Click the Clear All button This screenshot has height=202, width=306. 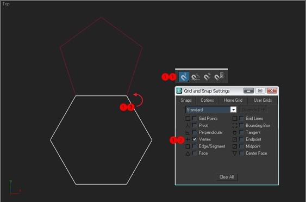tap(227, 177)
